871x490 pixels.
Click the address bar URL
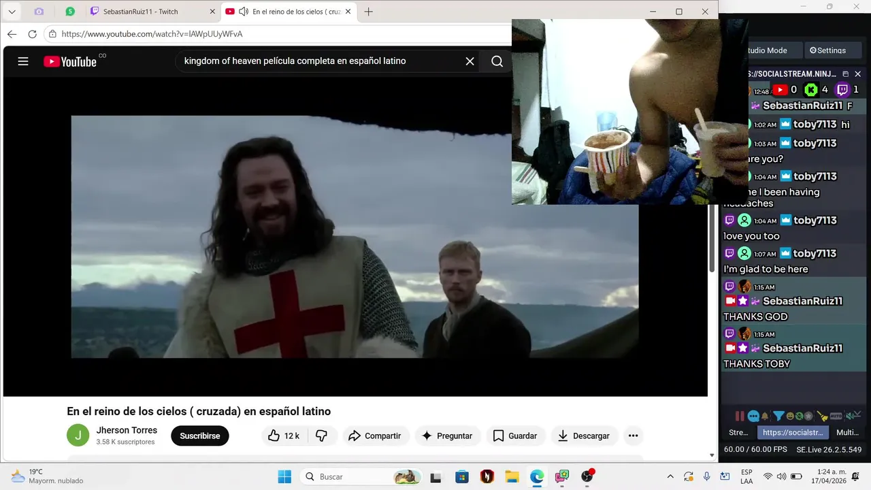click(x=152, y=34)
